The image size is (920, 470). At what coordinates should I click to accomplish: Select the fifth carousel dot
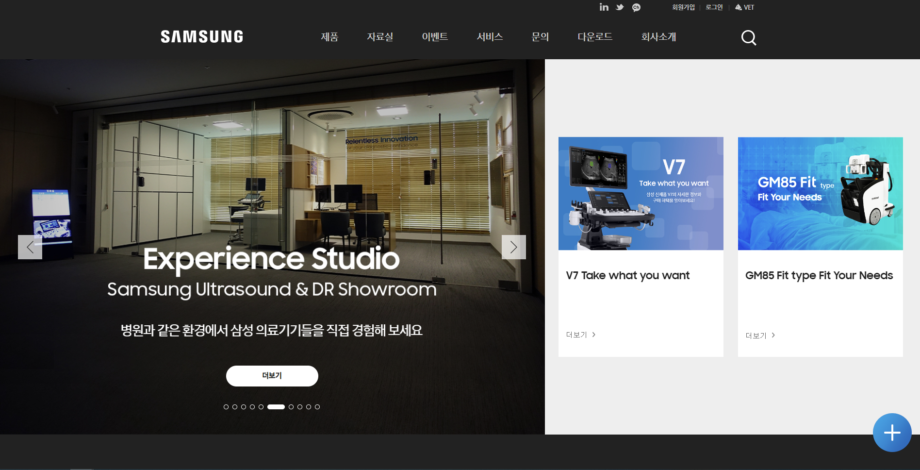pyautogui.click(x=261, y=407)
